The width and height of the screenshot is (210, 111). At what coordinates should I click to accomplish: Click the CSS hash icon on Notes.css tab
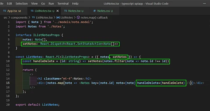(x=94, y=11)
